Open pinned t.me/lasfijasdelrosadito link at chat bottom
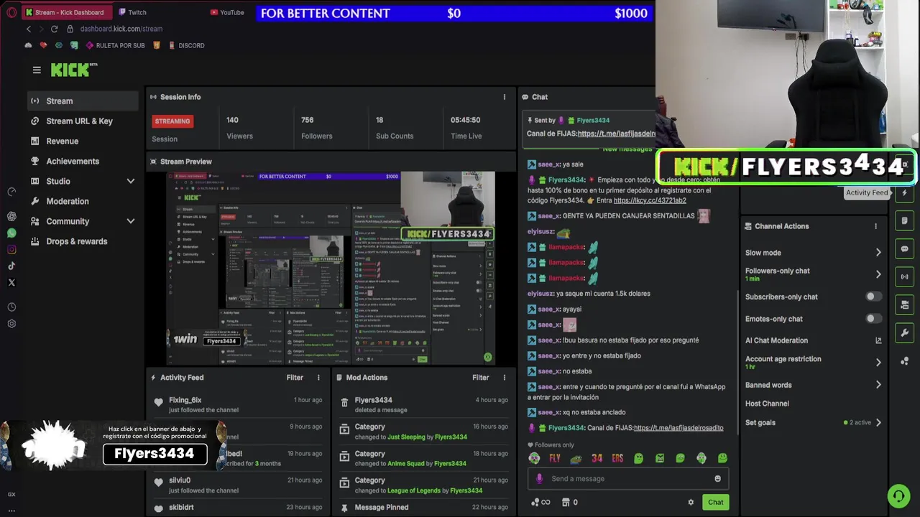 coord(678,428)
